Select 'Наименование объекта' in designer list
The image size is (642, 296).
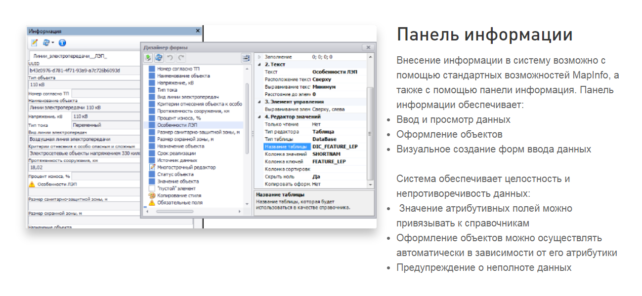click(183, 76)
